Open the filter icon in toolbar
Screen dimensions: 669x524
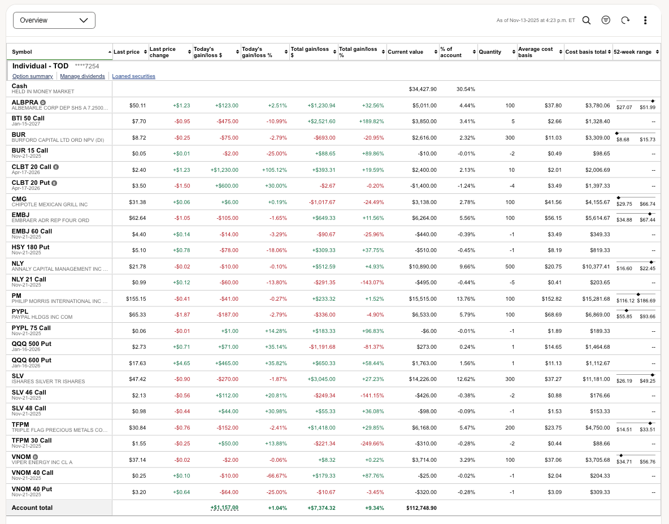(x=606, y=20)
